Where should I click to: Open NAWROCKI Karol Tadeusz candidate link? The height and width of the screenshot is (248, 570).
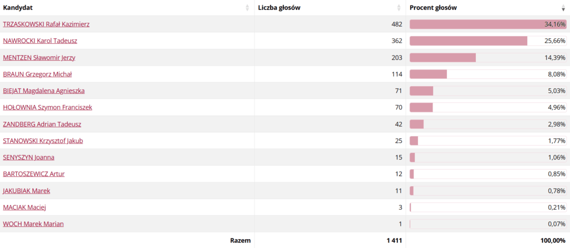coord(40,41)
